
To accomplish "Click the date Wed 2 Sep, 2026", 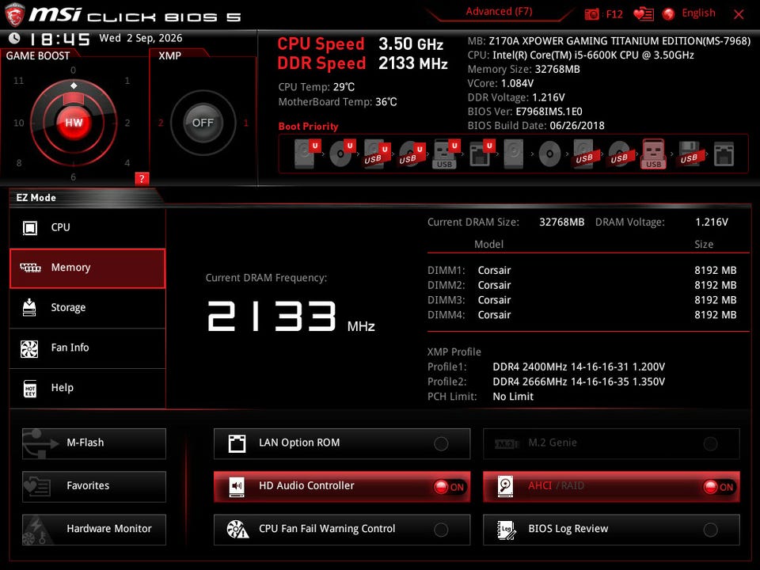I will (x=141, y=38).
